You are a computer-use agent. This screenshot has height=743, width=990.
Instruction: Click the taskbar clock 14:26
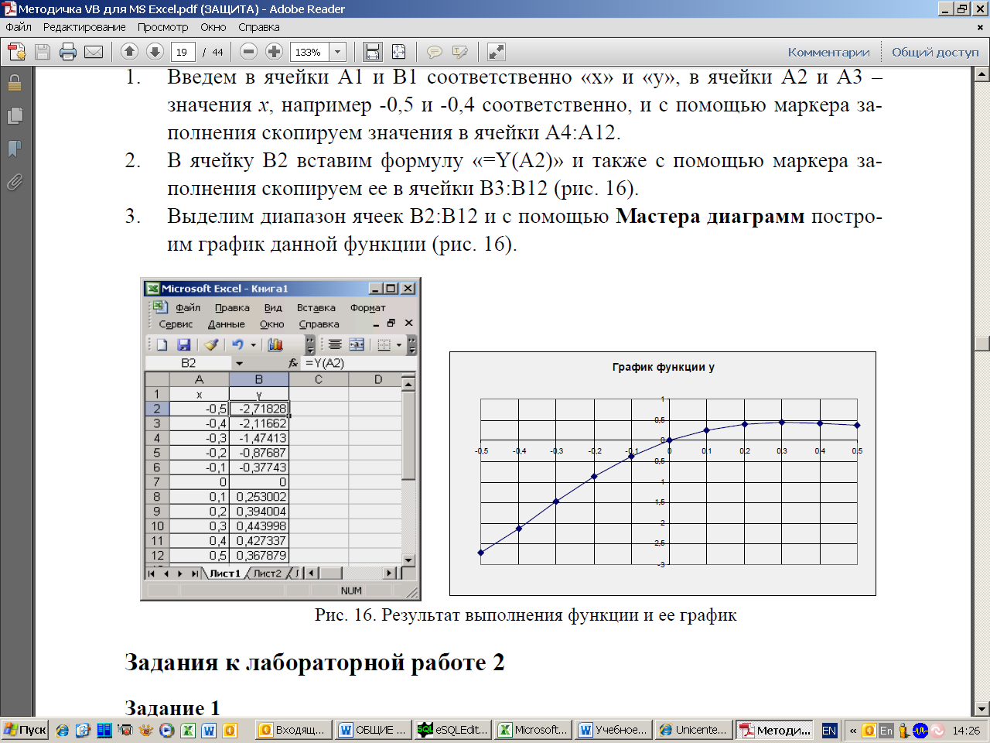[x=966, y=730]
